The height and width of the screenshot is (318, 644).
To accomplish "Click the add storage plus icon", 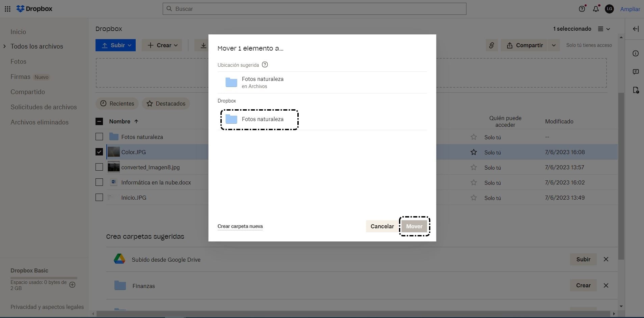I will pyautogui.click(x=72, y=285).
